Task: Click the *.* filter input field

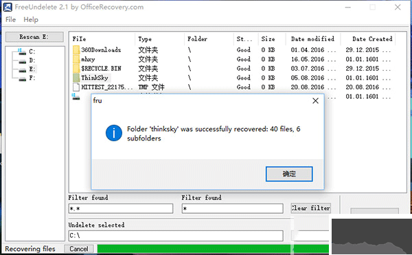Action: [121, 208]
